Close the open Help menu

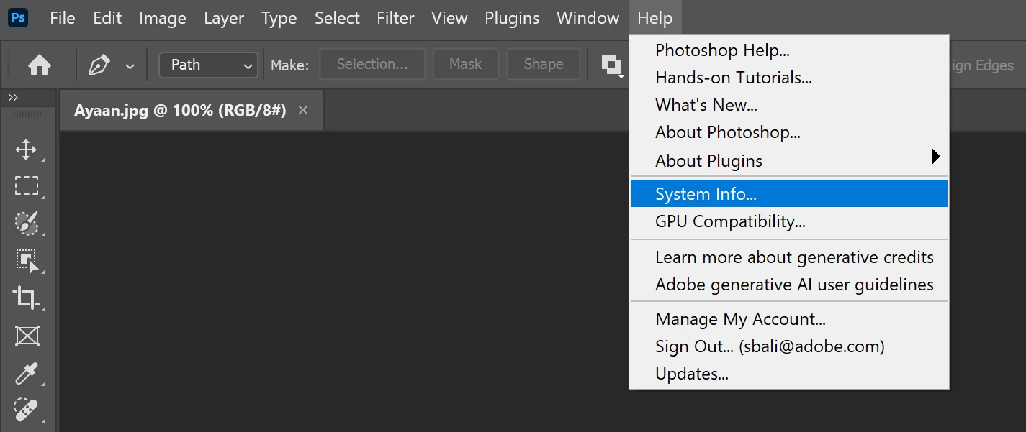655,18
